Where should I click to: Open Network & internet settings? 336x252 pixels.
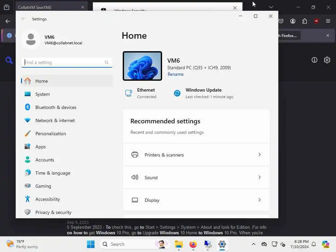67,120
